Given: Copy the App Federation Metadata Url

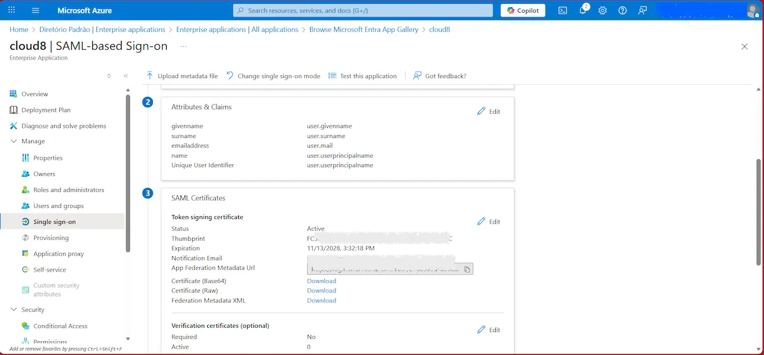Looking at the screenshot, I should 467,269.
